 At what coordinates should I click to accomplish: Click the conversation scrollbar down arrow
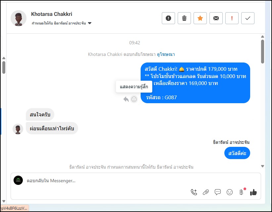[262, 166]
